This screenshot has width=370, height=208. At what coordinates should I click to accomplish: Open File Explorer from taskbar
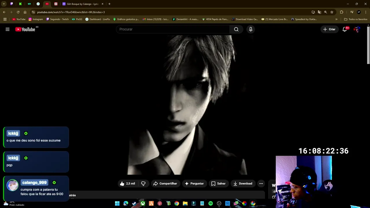(185, 204)
